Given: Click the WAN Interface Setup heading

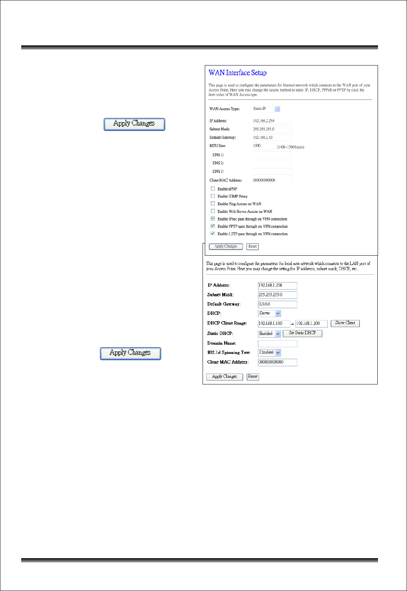Looking at the screenshot, I should coord(238,73).
